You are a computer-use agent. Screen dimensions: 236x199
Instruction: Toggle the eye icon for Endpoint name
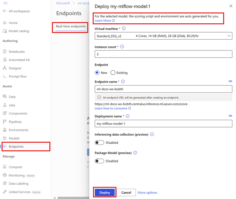click(230, 81)
